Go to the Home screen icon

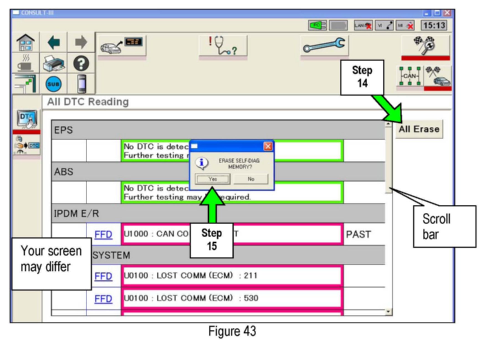26,42
